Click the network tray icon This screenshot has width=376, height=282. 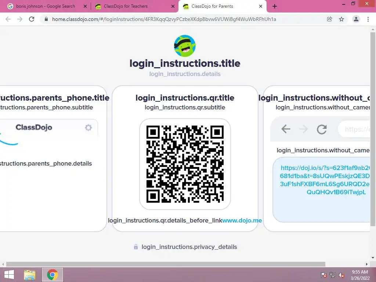click(x=333, y=275)
